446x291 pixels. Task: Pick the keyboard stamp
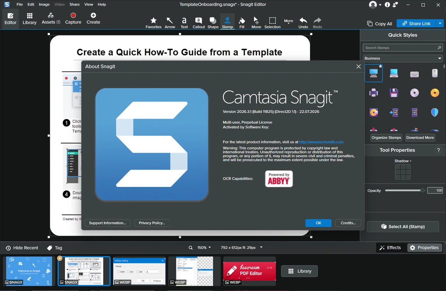tap(414, 73)
